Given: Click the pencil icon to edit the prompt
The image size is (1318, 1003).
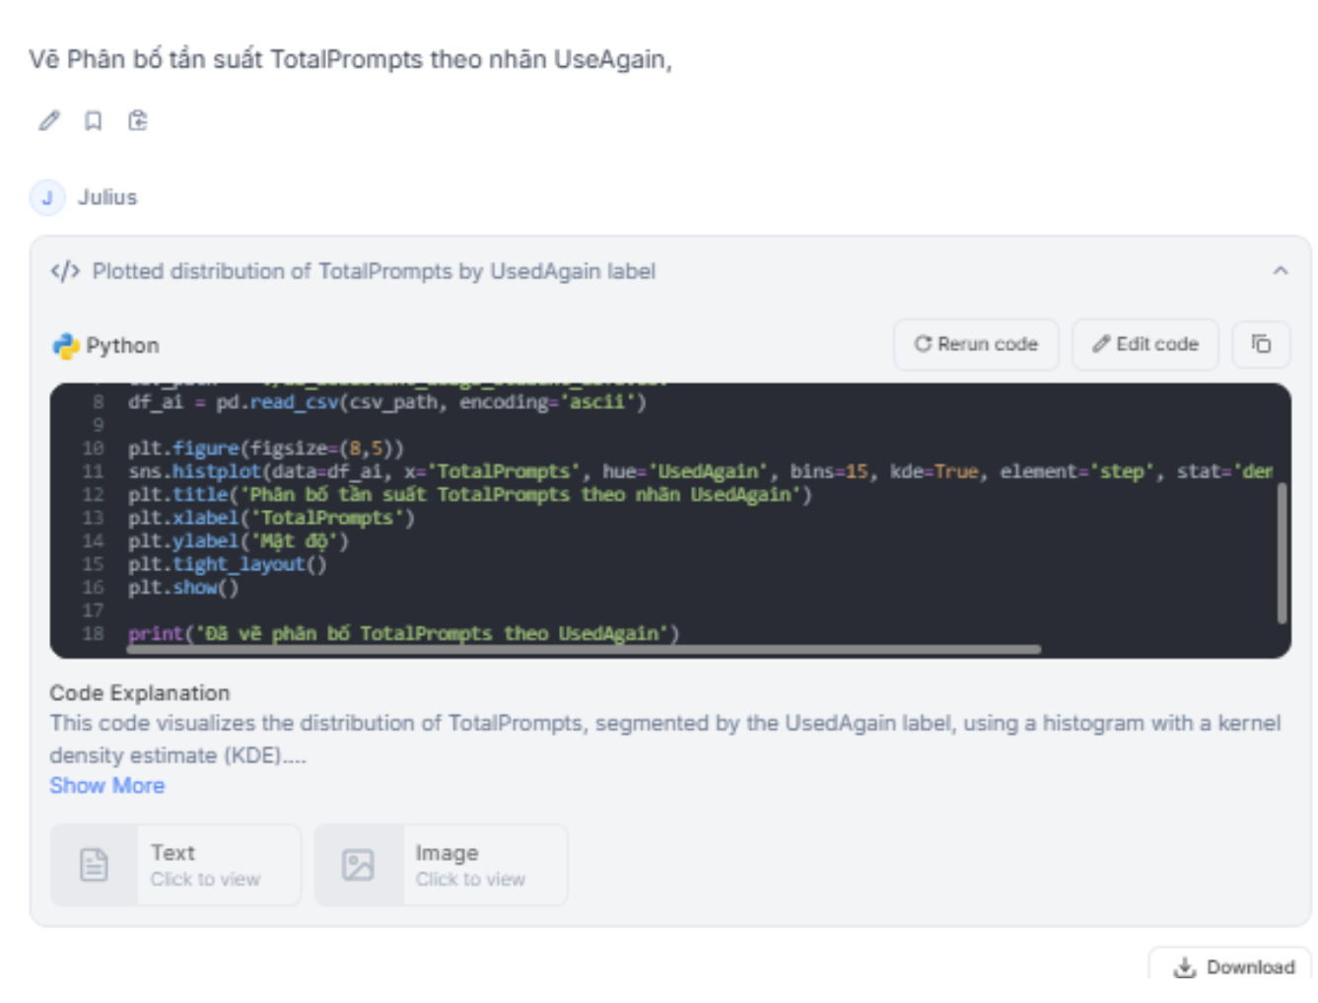Looking at the screenshot, I should point(48,120).
